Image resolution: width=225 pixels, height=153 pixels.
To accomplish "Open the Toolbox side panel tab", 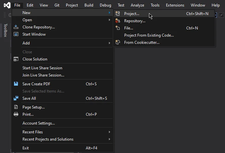I will tap(5, 30).
